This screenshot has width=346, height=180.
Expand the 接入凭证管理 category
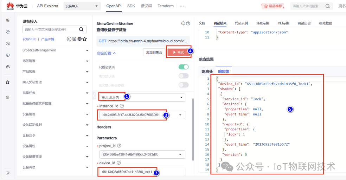point(55,82)
